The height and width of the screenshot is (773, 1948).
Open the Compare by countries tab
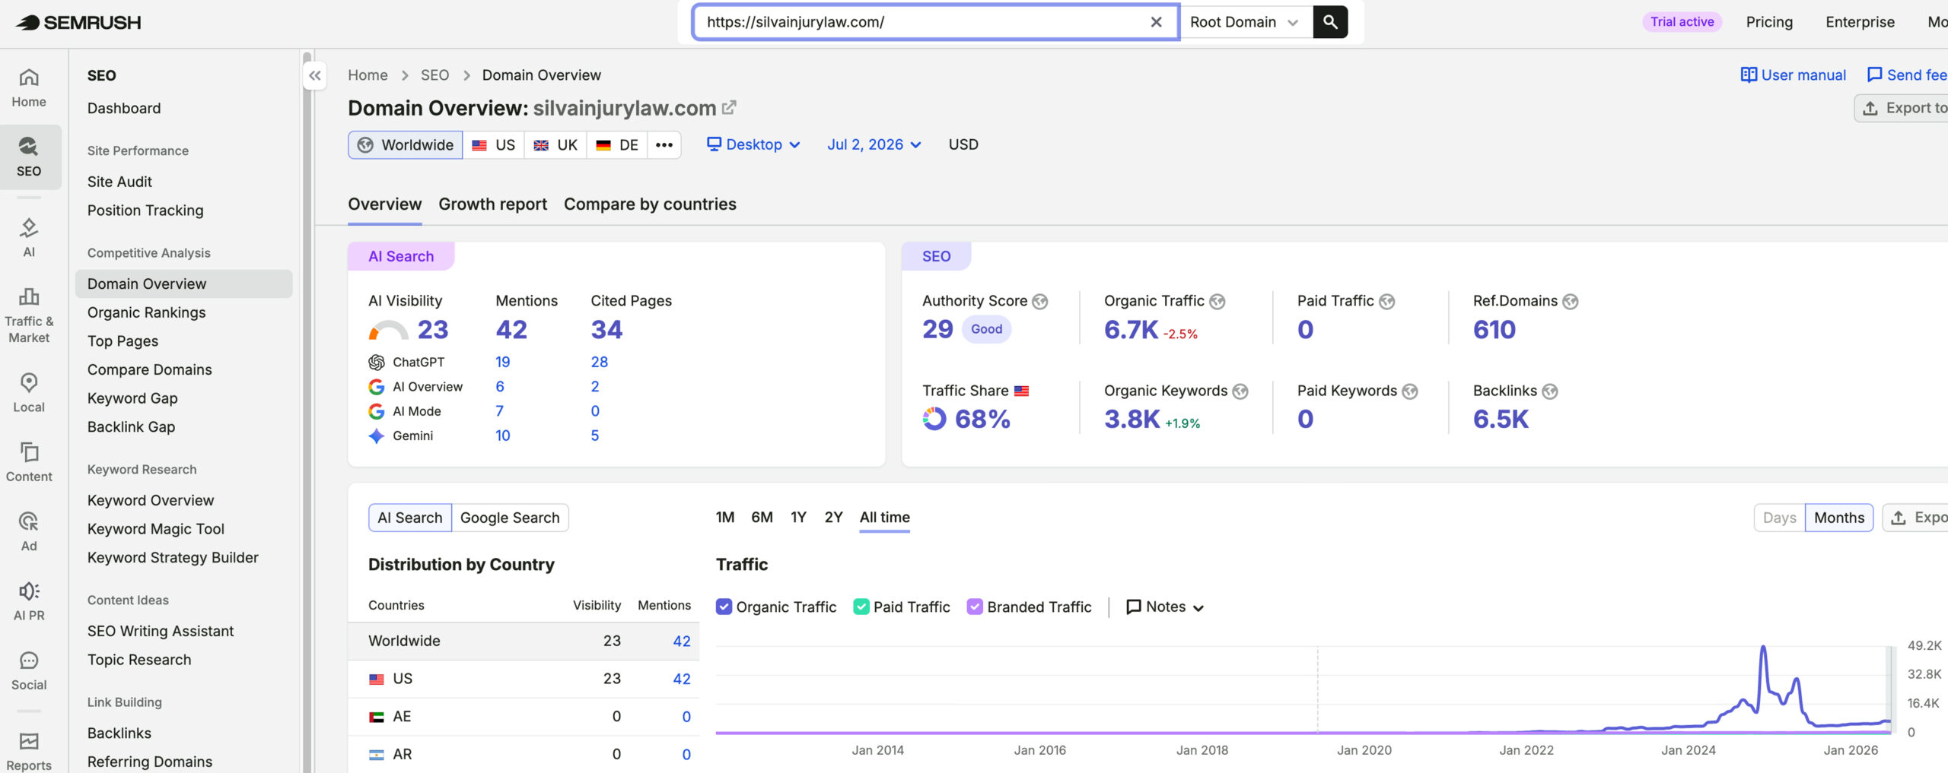coord(650,204)
